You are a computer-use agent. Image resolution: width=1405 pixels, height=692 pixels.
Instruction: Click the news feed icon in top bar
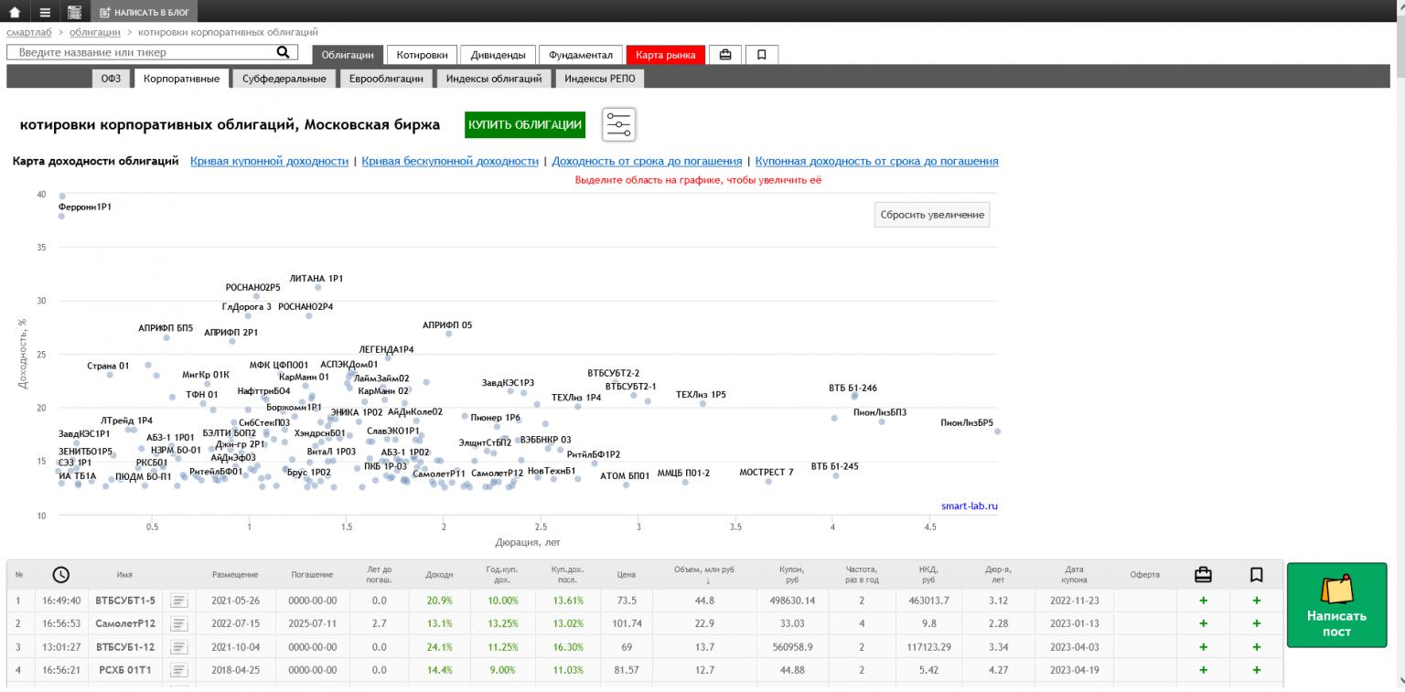click(x=75, y=12)
